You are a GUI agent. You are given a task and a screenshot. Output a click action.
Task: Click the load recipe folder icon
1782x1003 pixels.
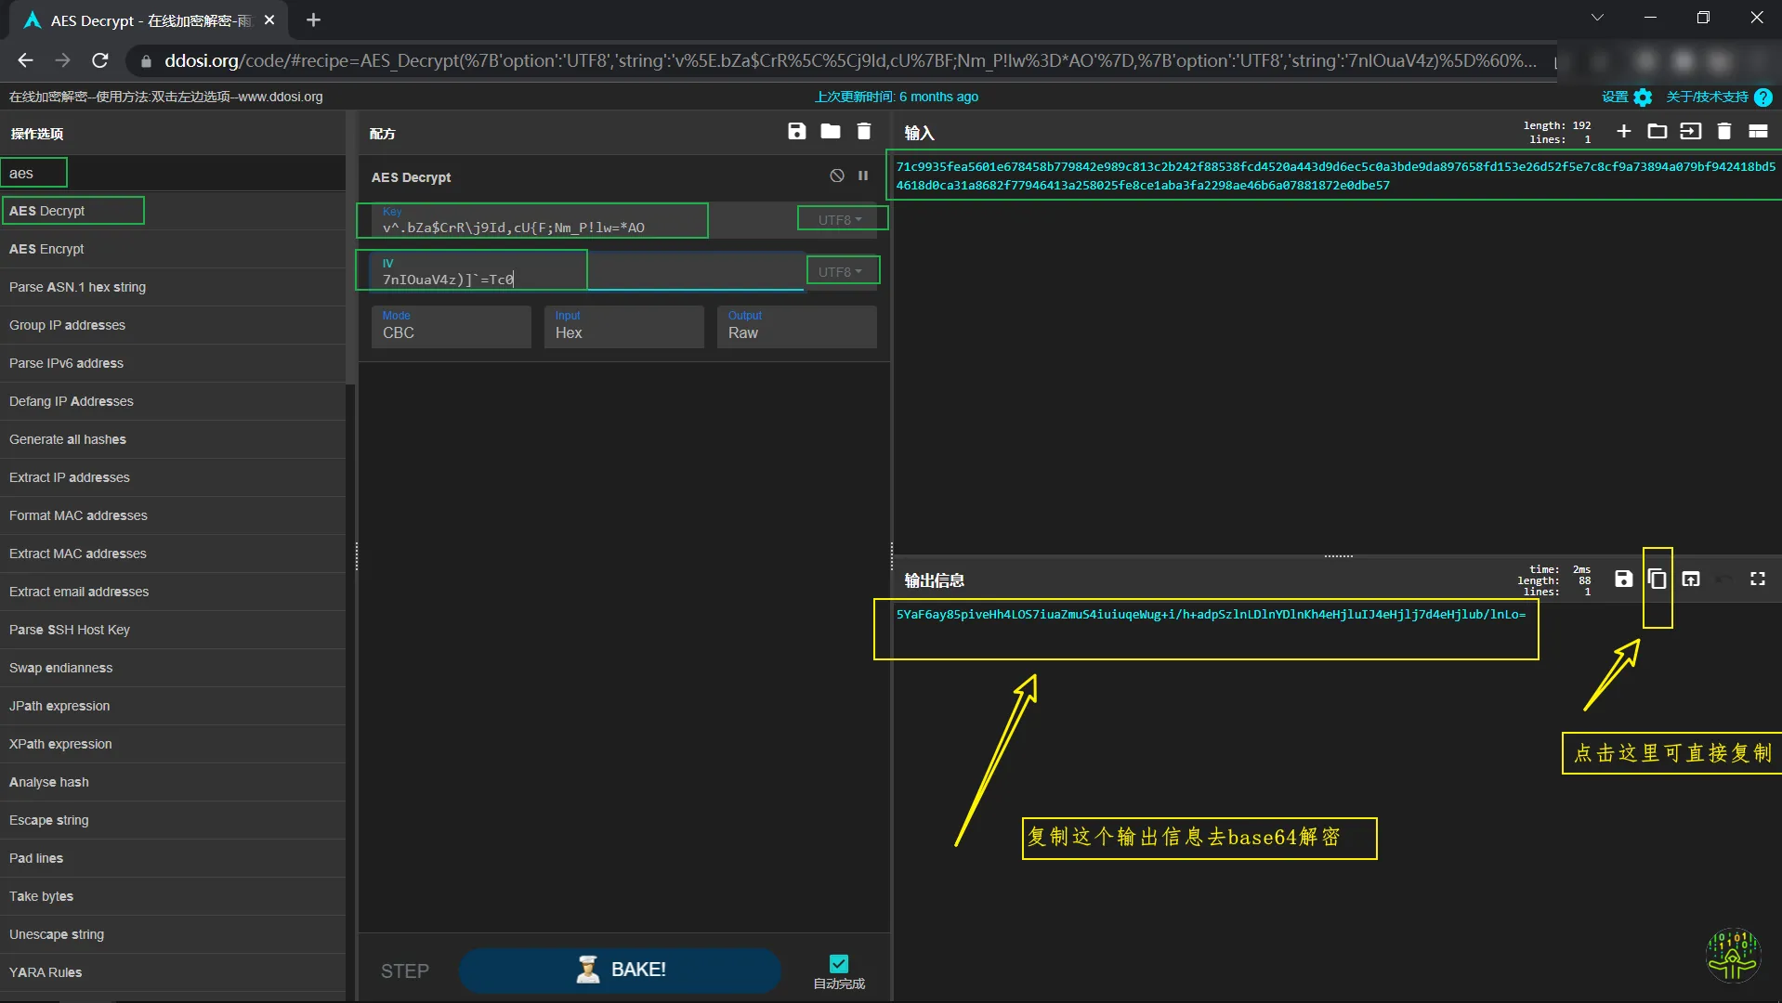[830, 132]
